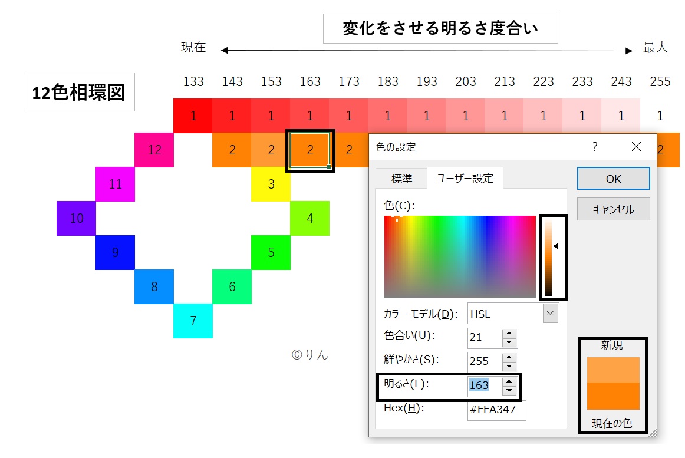Select the purple cell 10 in the color wheel
Screen dimensions: 685x458
(x=76, y=219)
